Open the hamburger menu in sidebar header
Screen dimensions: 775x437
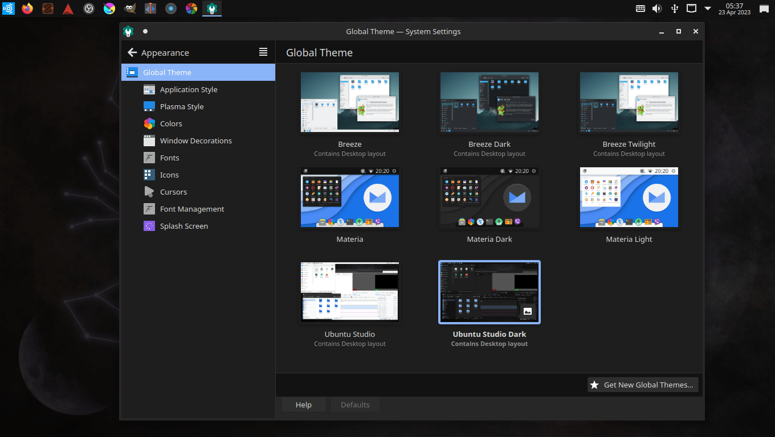tap(263, 52)
